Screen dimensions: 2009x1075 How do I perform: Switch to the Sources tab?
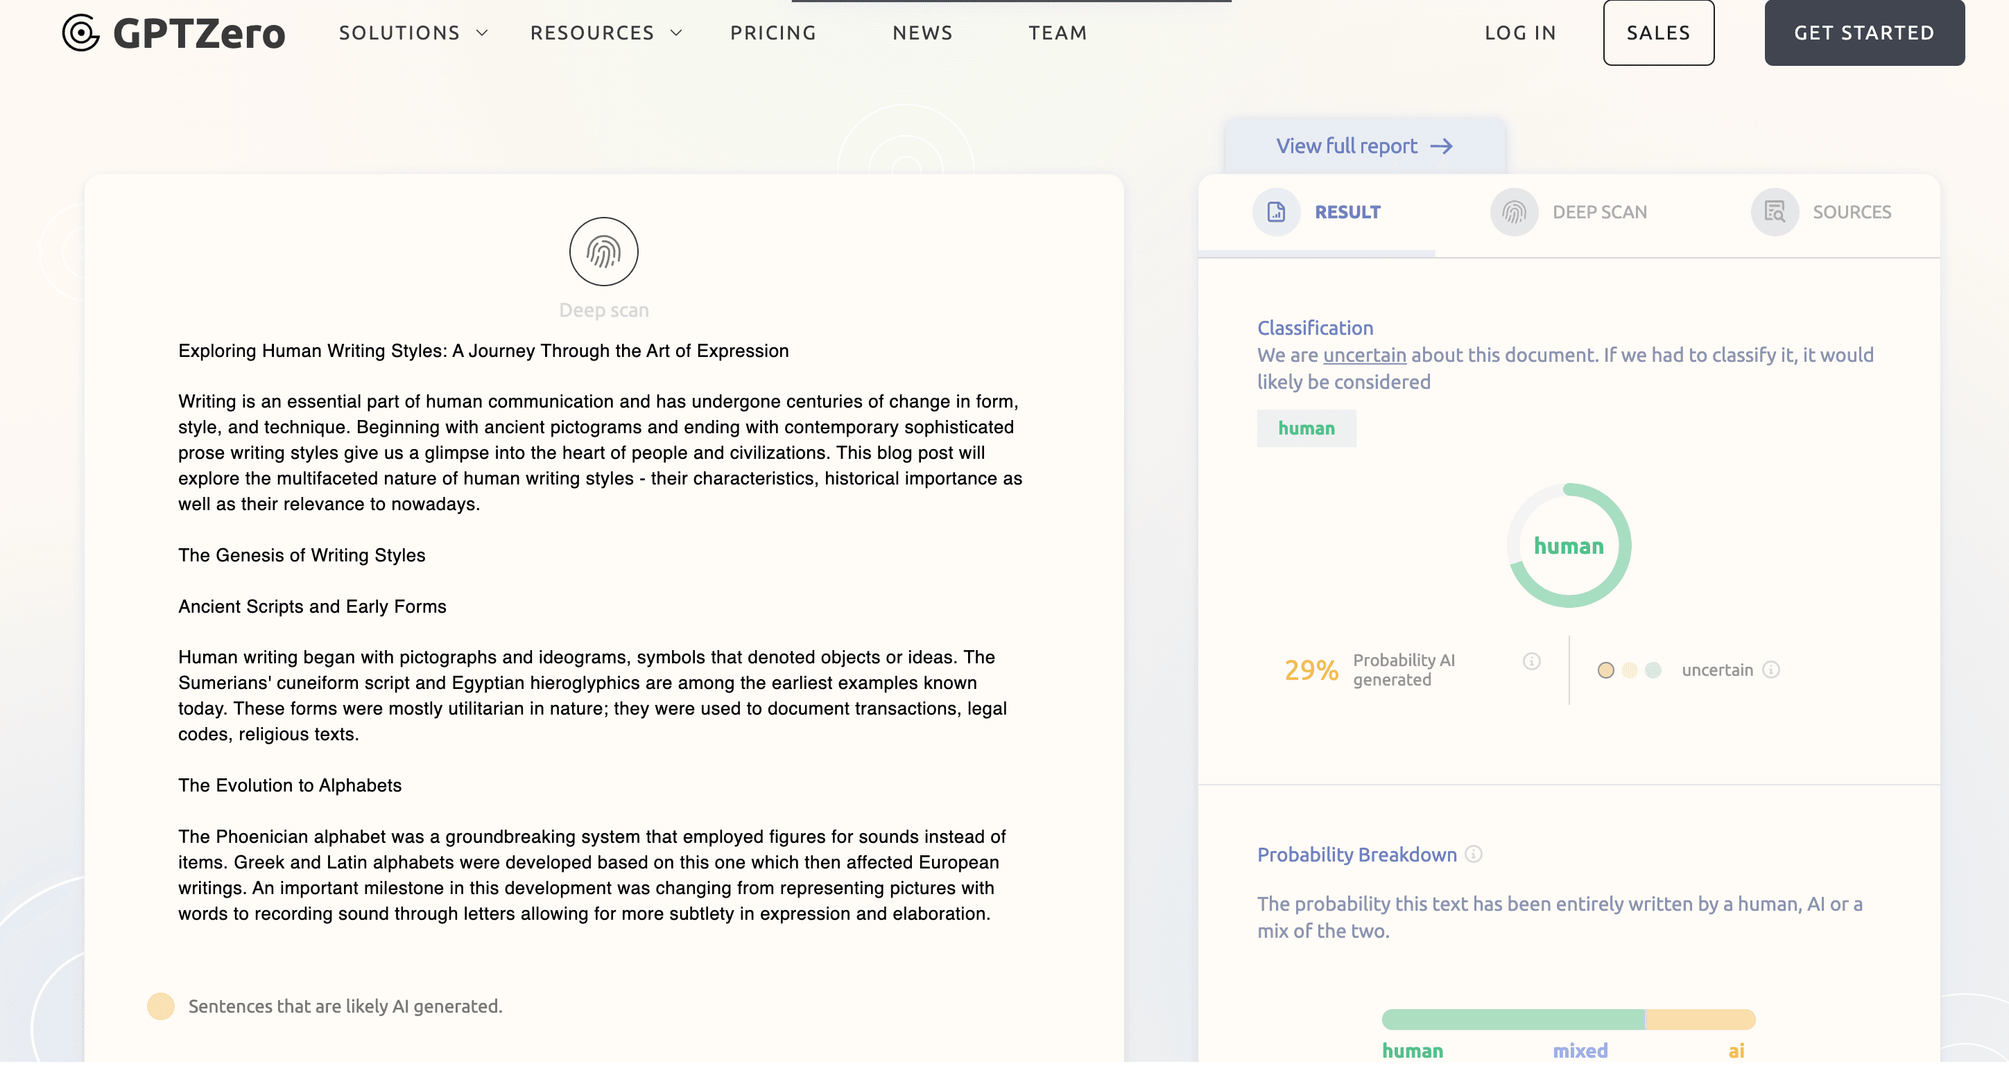point(1851,211)
